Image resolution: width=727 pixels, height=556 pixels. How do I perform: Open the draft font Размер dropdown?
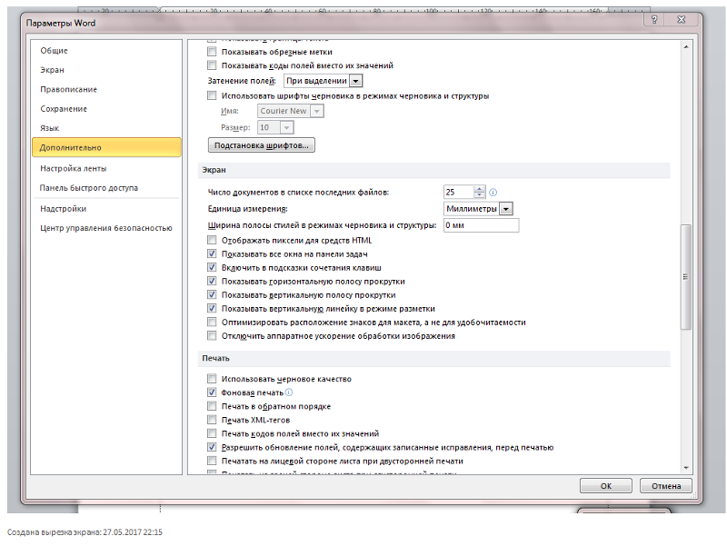click(x=286, y=127)
